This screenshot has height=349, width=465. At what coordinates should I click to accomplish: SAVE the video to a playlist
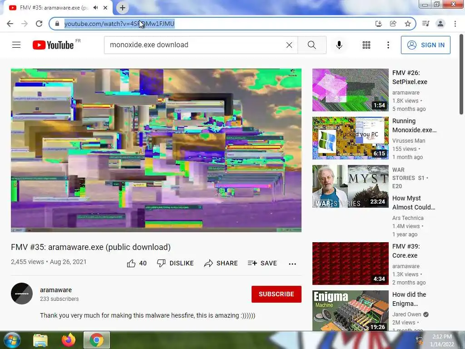[x=262, y=263]
